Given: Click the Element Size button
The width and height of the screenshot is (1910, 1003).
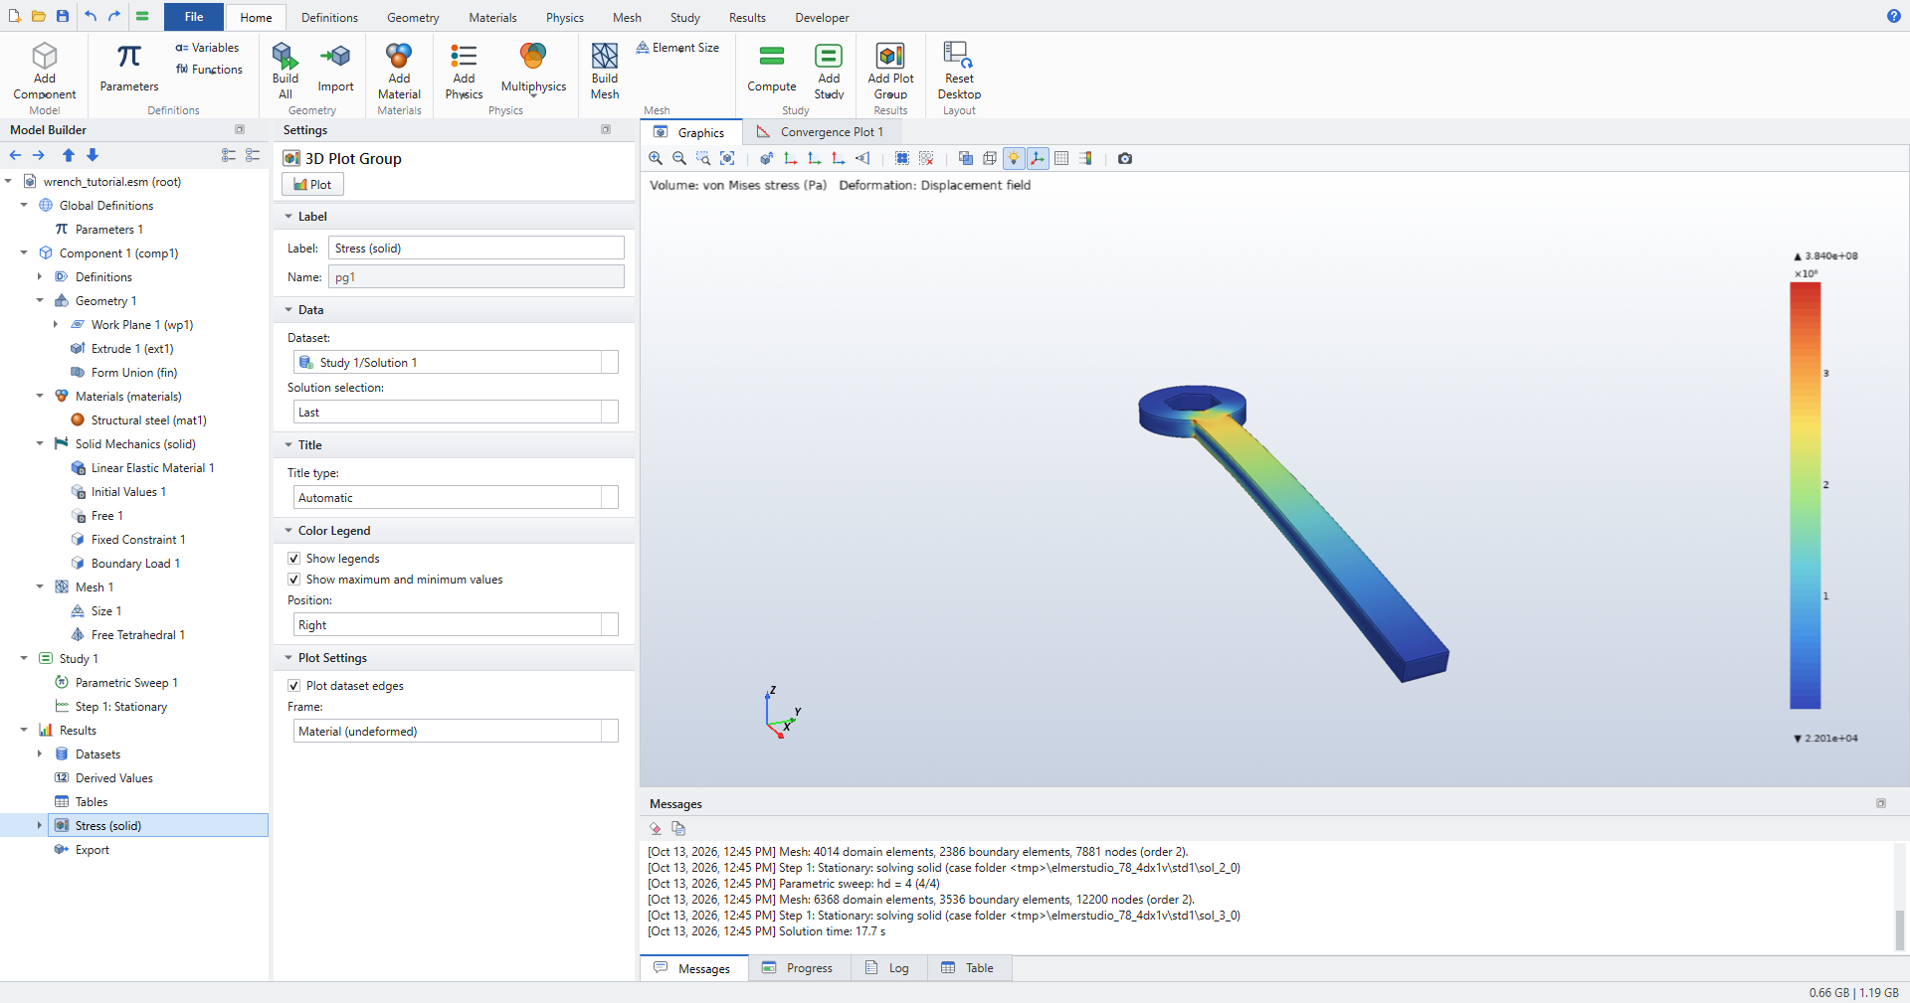Looking at the screenshot, I should coord(677,48).
